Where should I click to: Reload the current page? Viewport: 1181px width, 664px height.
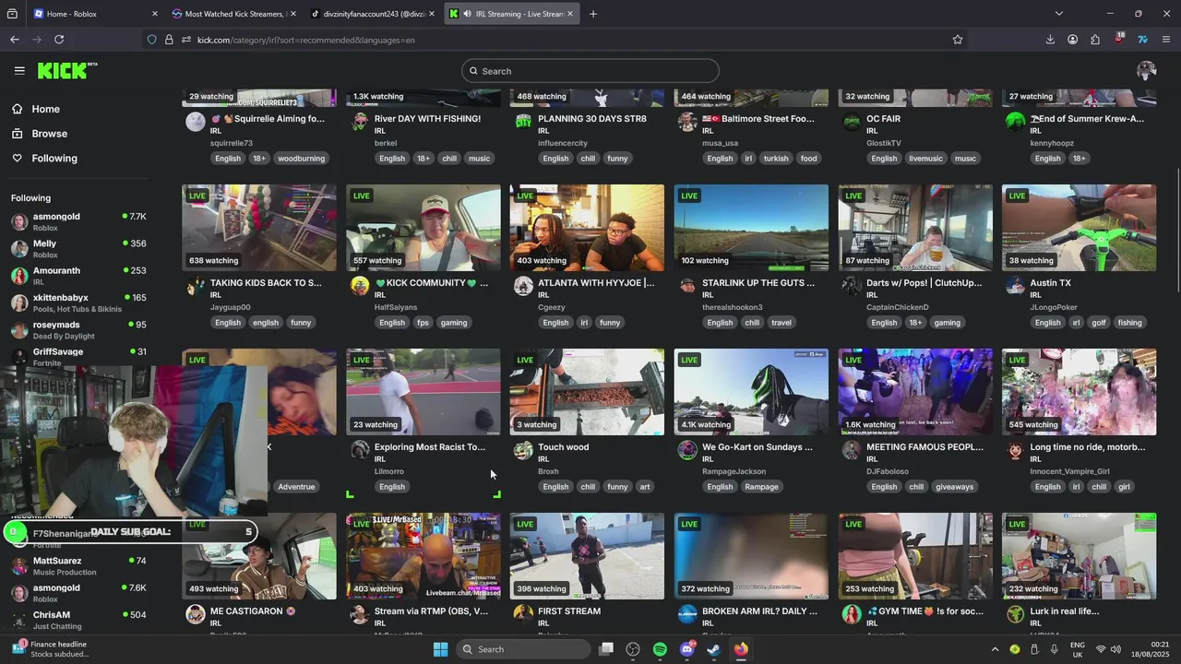(x=59, y=40)
